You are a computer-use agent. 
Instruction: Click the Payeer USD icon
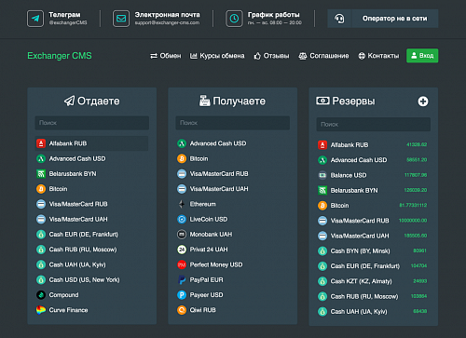pos(182,295)
